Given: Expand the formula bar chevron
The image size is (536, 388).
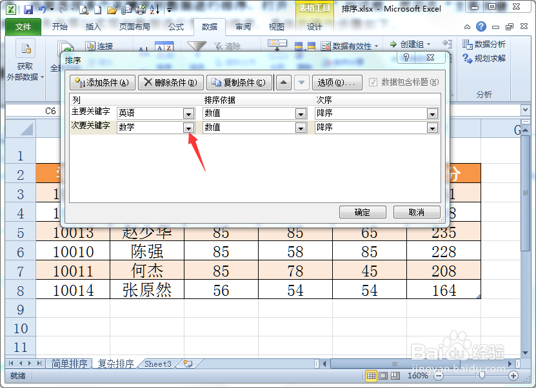Looking at the screenshot, I should 525,110.
